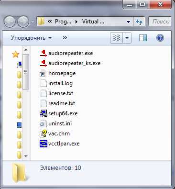Select the license.txt document icon
Screen dimensions: 175x189
(x=43, y=93)
